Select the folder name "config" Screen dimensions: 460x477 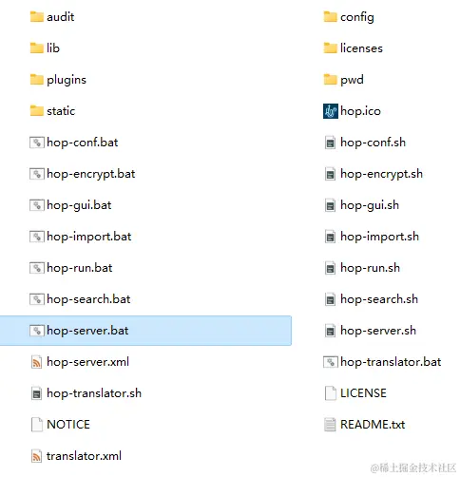pos(357,17)
